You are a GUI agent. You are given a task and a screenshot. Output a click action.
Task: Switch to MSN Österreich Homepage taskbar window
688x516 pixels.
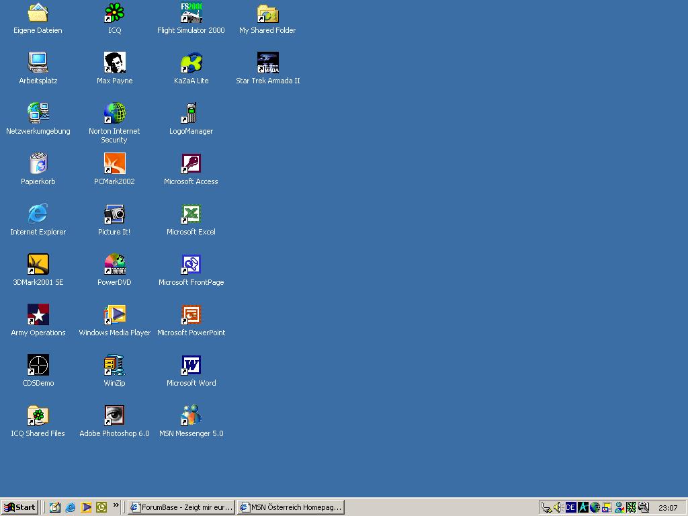click(x=291, y=507)
